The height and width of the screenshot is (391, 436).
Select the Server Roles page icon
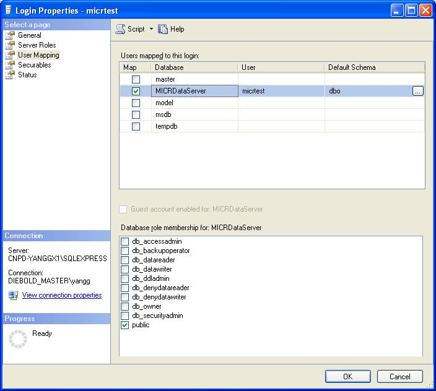pos(10,45)
